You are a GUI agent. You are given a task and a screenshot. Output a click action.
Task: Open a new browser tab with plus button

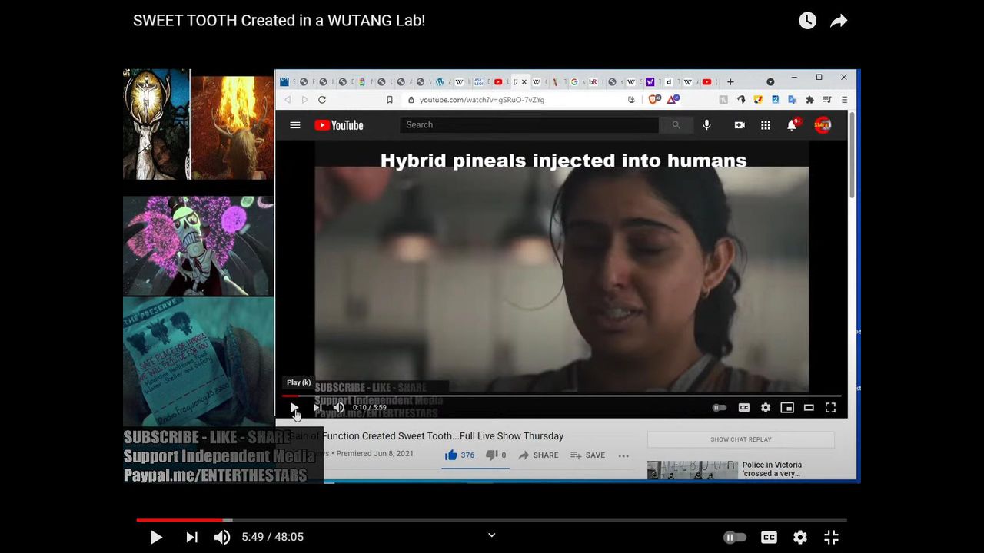(730, 81)
